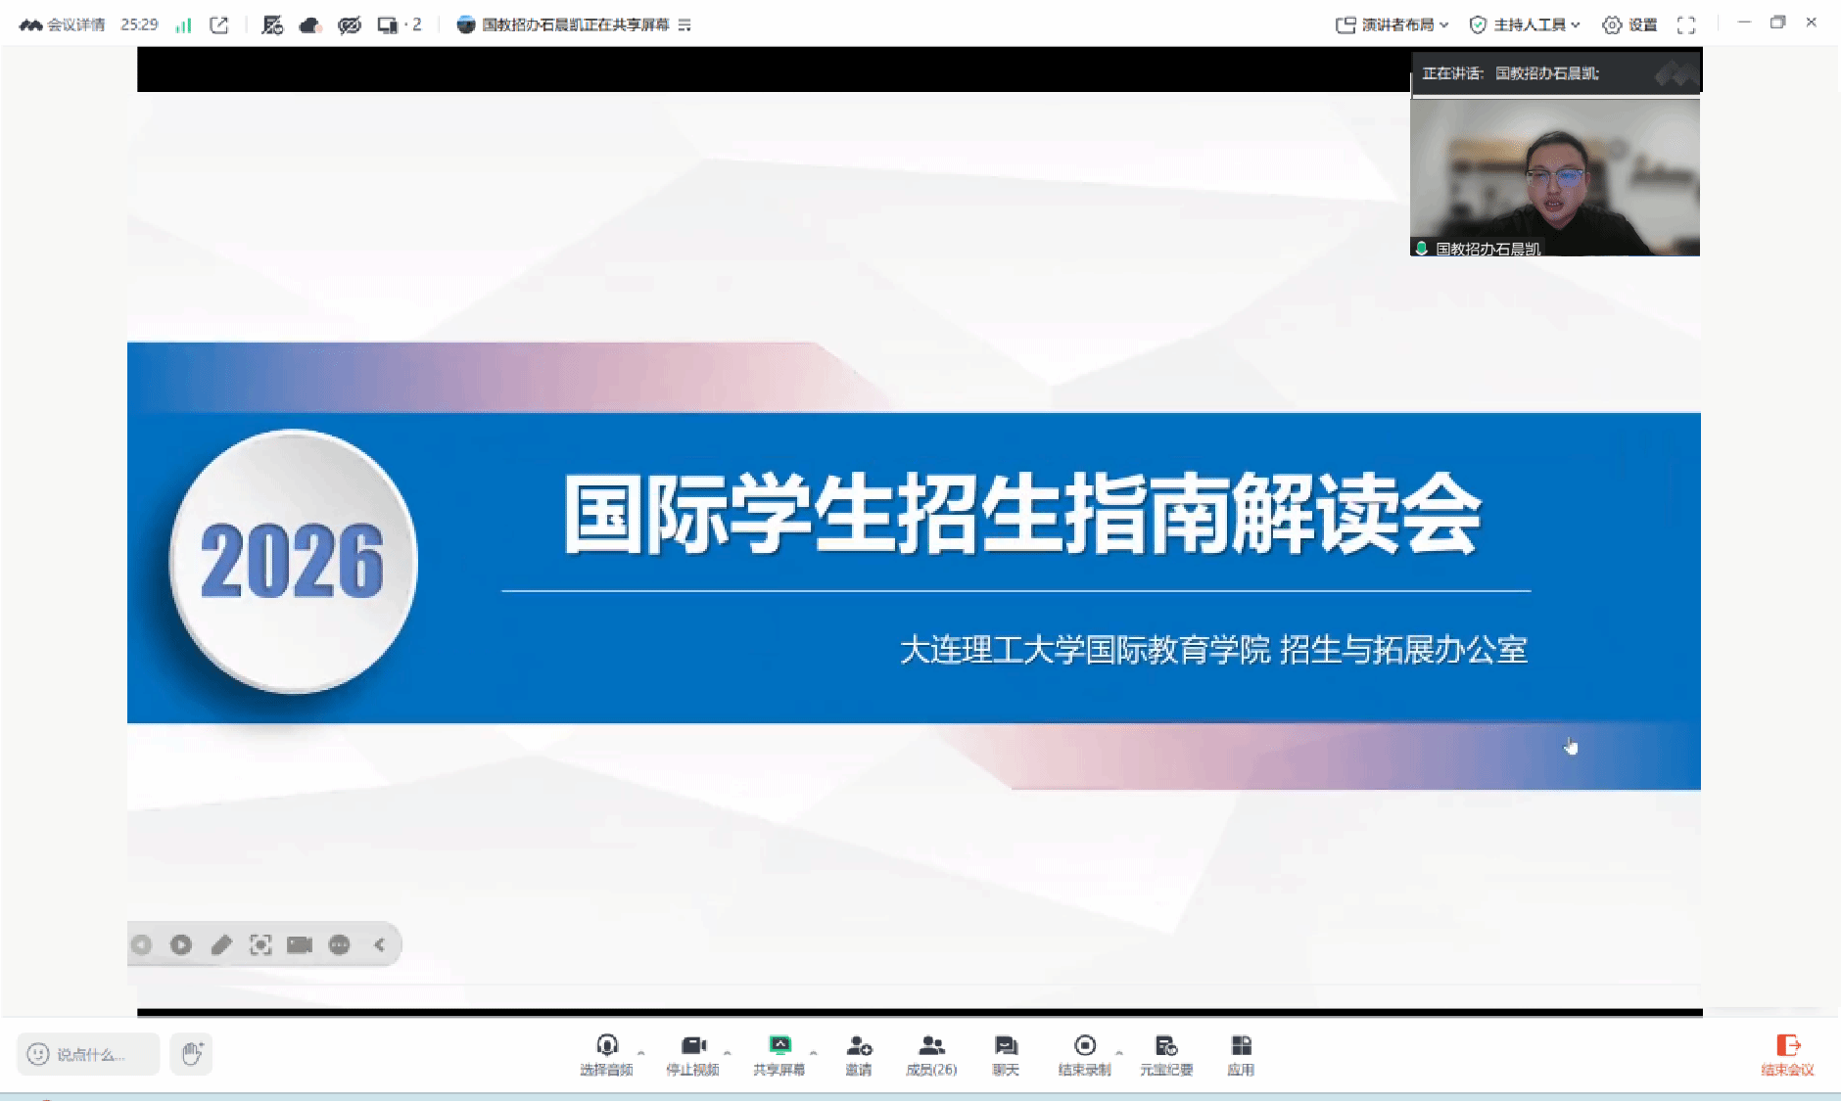
Task: Select the pen annotation tool on the slide
Action: pos(221,944)
